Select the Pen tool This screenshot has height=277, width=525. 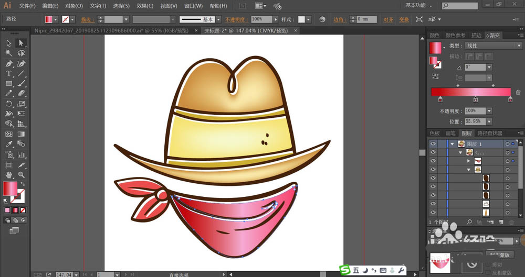9,63
